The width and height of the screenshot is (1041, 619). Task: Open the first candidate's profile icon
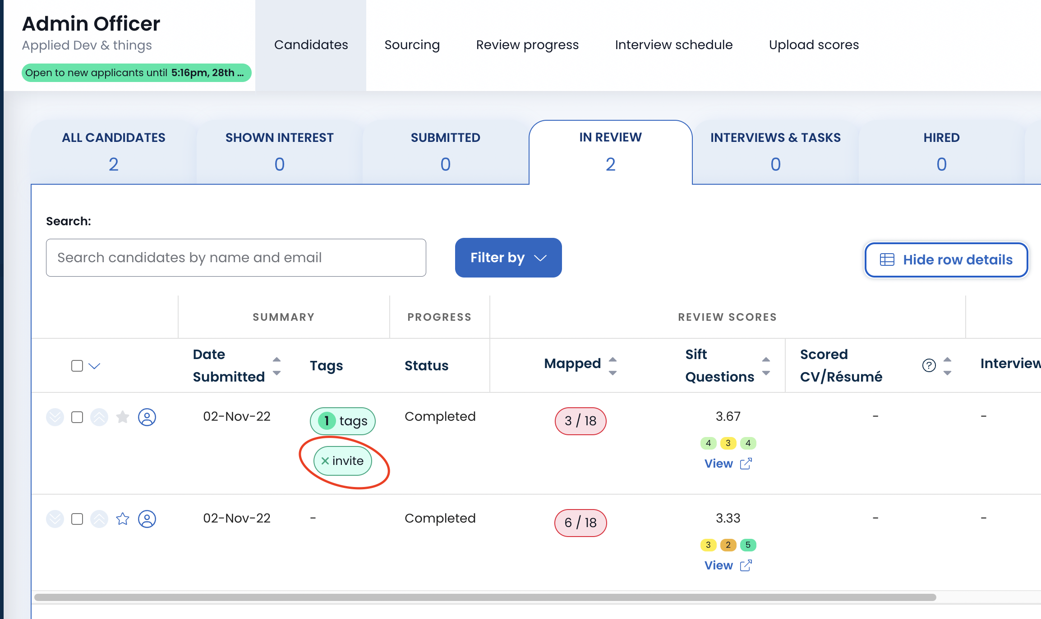click(x=147, y=417)
